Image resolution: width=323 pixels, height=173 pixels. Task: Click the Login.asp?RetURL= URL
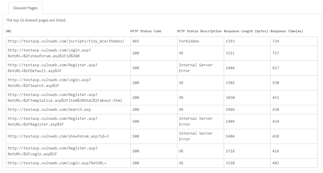coord(57,163)
